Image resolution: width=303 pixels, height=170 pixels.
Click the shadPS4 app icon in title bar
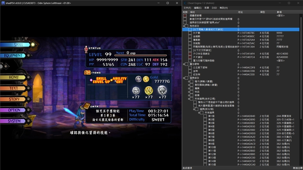[3, 3]
